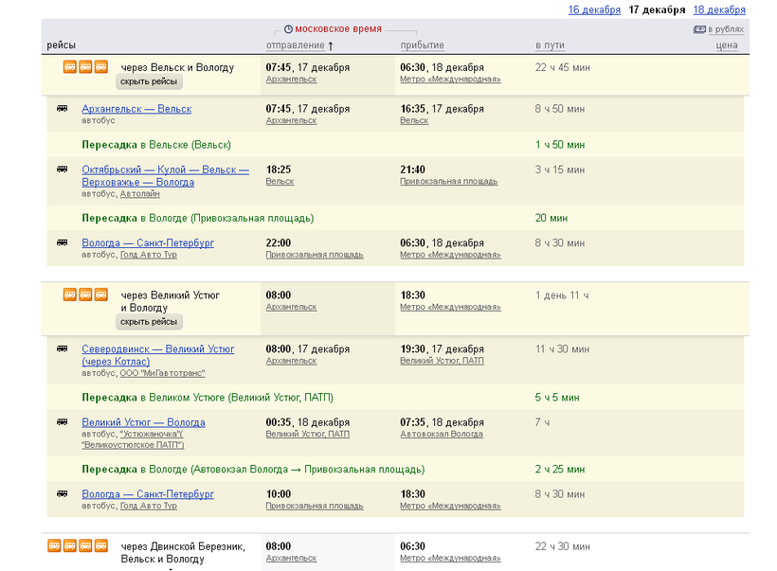This screenshot has width=777, height=571.
Task: Collapse segments of the Великий Устюг route
Action: (149, 322)
